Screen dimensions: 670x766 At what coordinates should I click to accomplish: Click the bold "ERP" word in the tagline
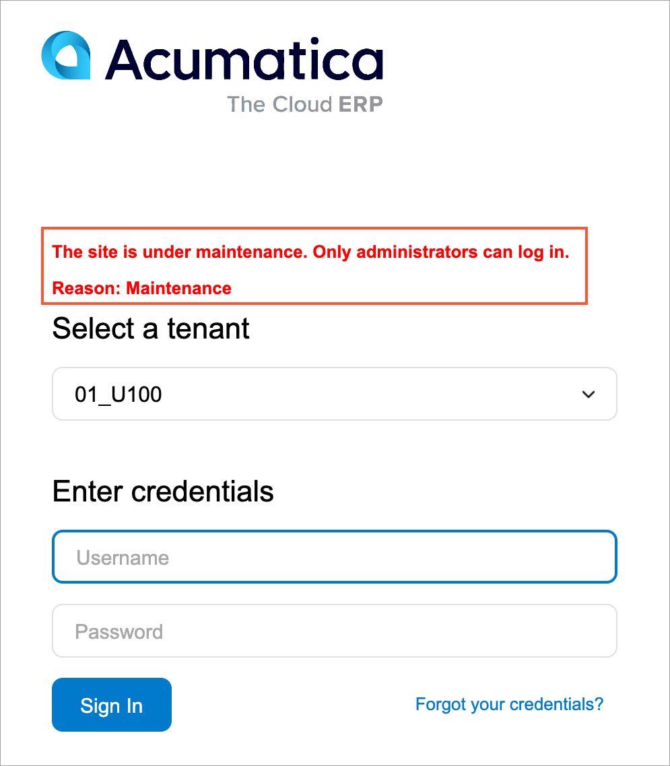point(360,104)
